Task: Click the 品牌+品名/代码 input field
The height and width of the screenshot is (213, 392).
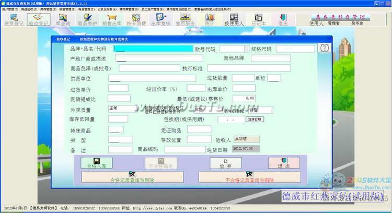Action: point(153,49)
